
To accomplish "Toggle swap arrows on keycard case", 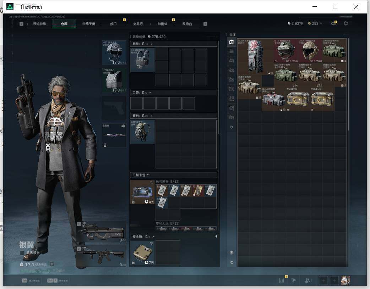I will tap(152, 182).
